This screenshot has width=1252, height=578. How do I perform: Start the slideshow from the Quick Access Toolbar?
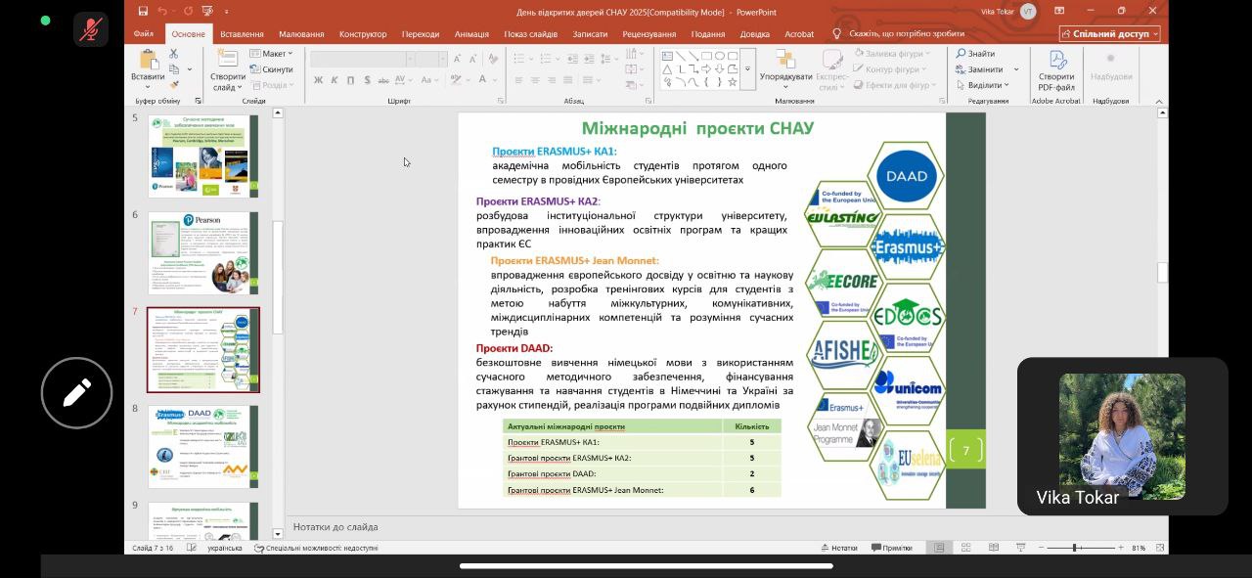209,11
